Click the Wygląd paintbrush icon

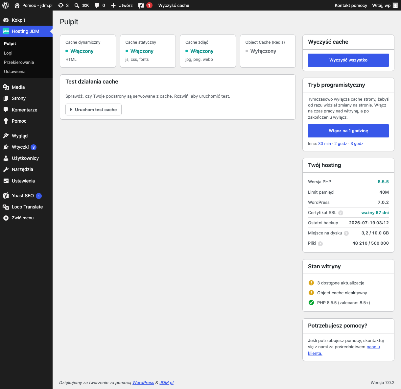pos(6,136)
